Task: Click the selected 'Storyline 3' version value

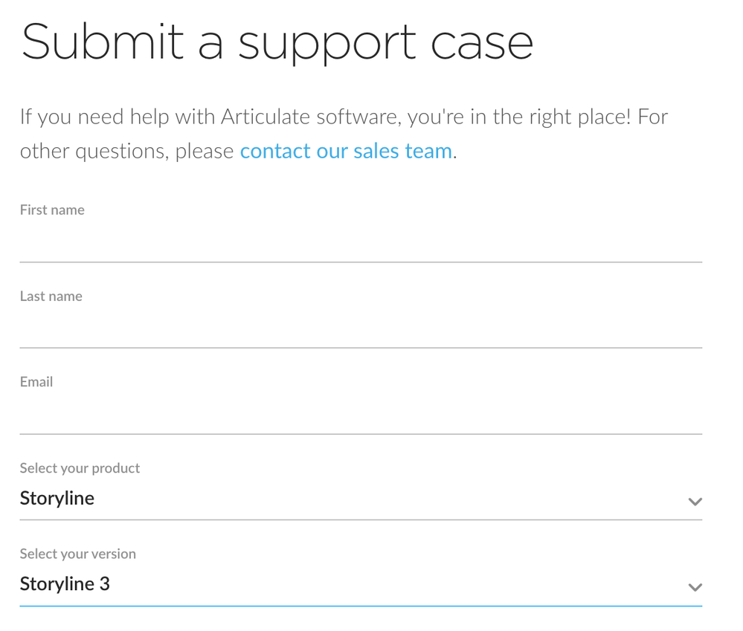Action: 65,584
